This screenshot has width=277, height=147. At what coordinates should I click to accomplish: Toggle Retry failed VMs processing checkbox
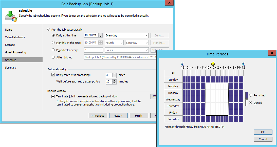(x=53, y=75)
